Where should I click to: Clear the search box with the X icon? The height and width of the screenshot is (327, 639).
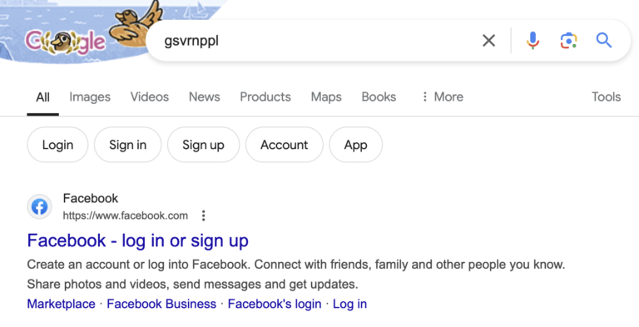coord(488,41)
